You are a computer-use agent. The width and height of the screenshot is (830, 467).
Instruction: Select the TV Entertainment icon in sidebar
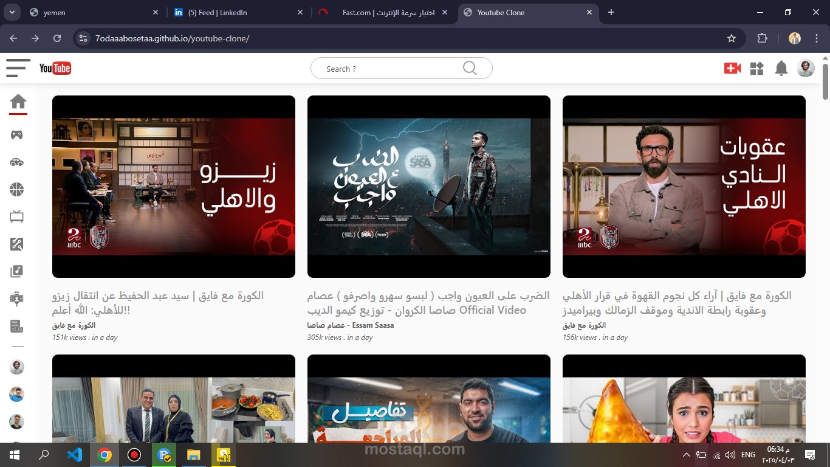(17, 217)
